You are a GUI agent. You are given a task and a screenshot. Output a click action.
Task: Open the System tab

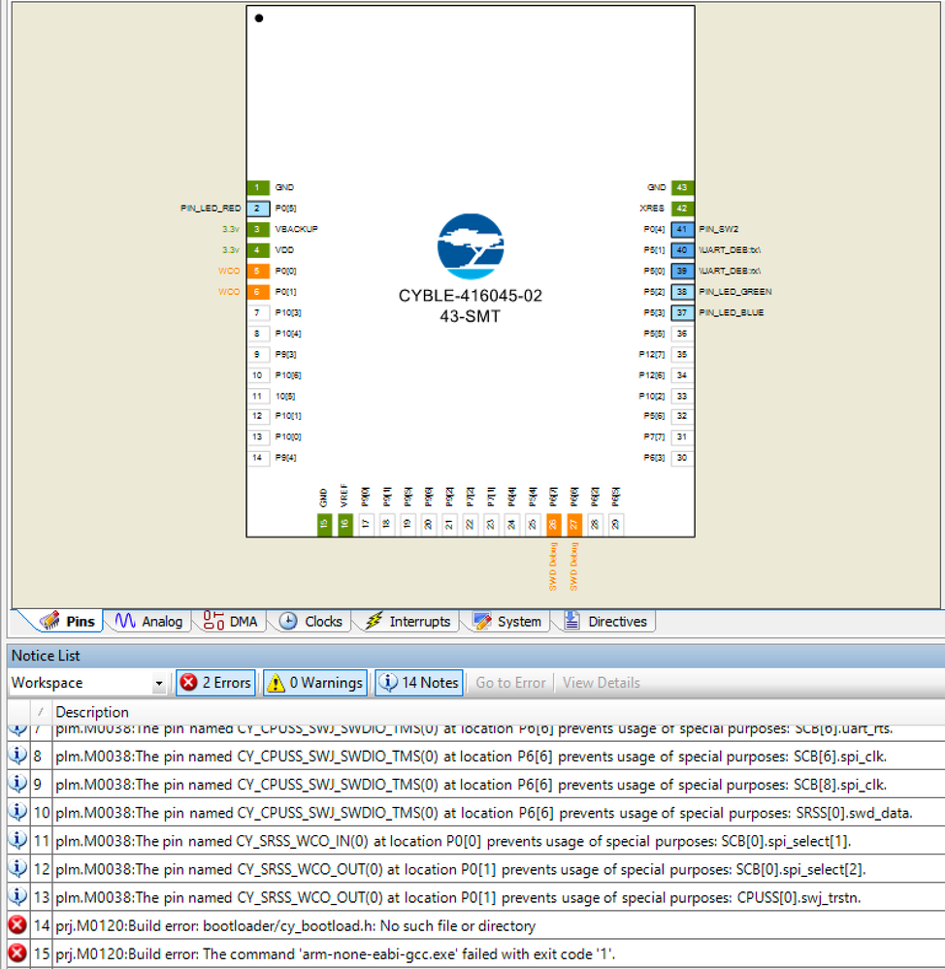tap(507, 622)
